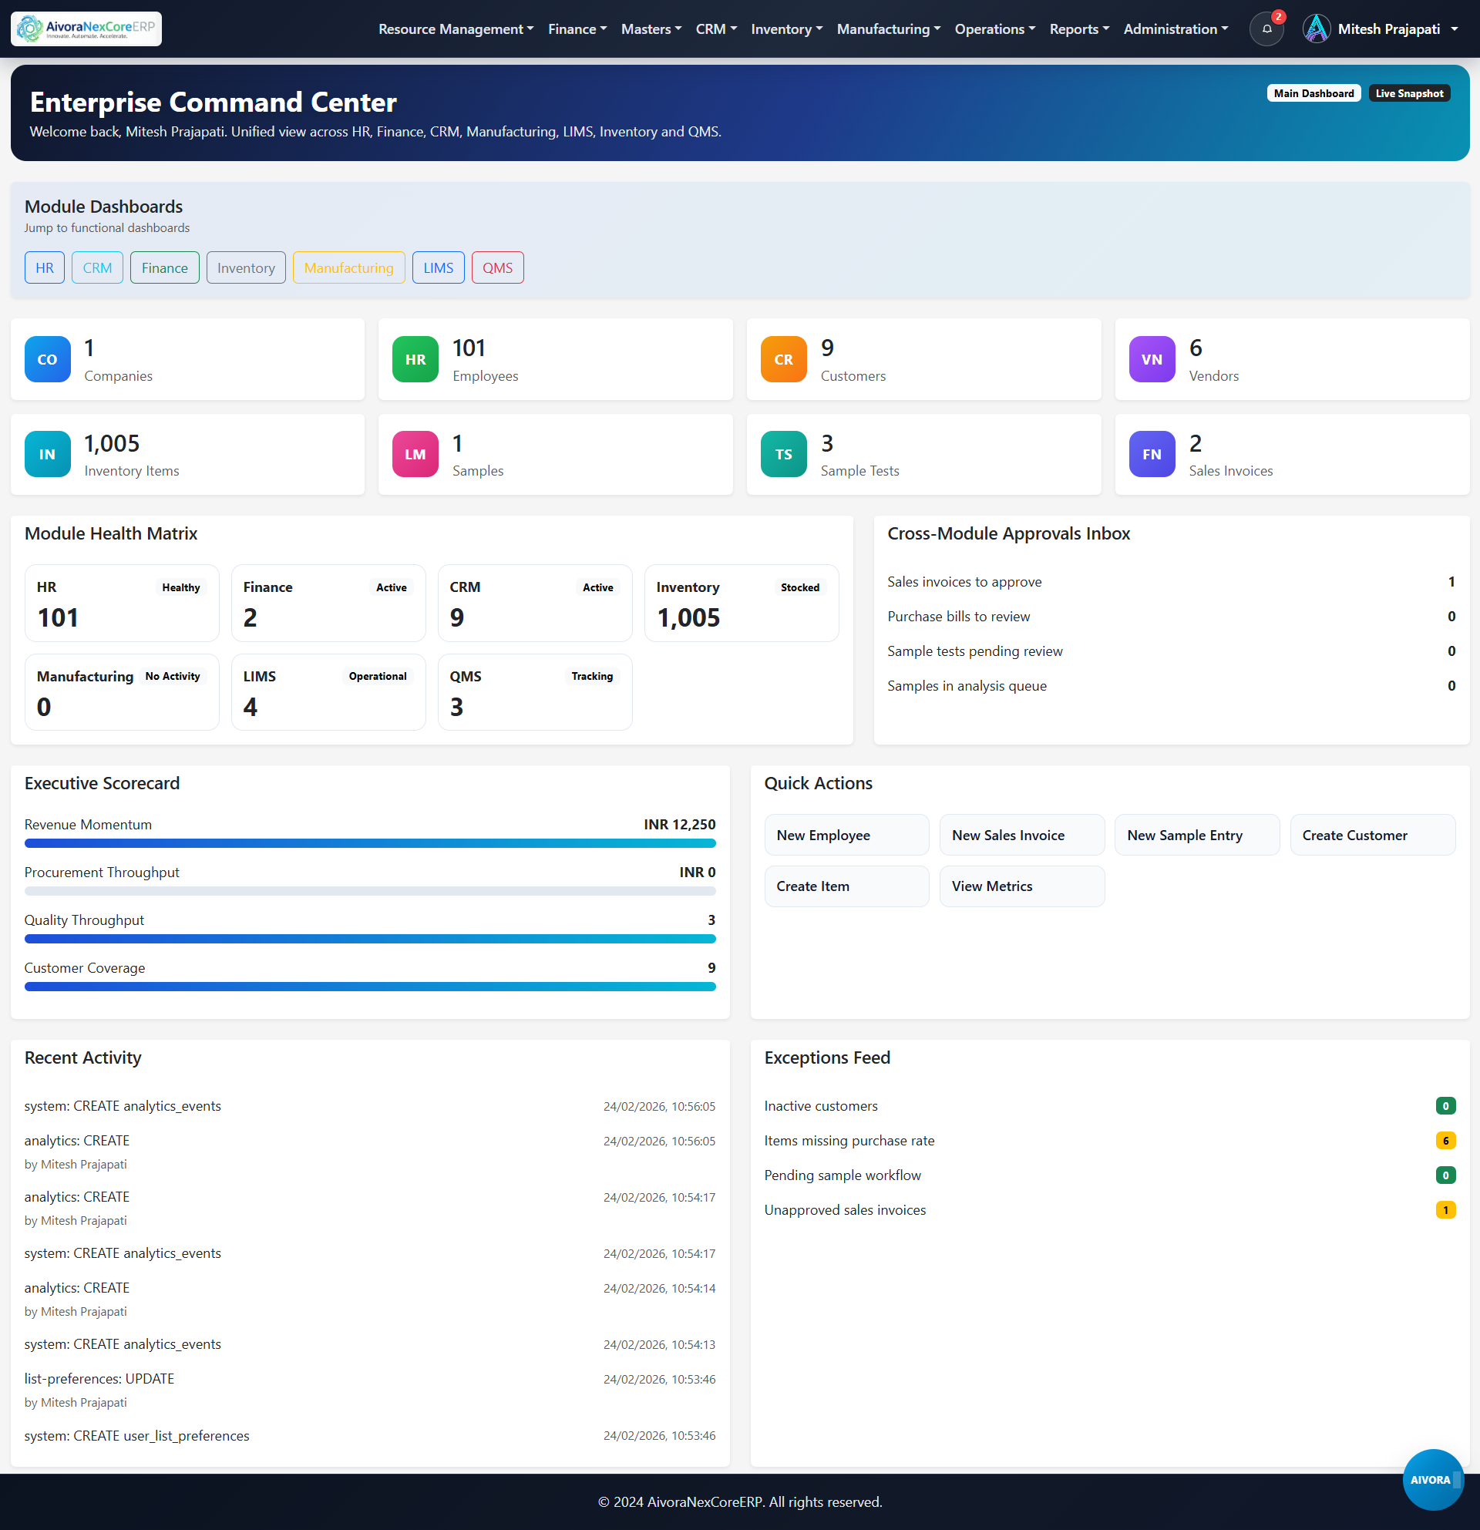
Task: Click the VN Vendors icon
Action: [1152, 359]
